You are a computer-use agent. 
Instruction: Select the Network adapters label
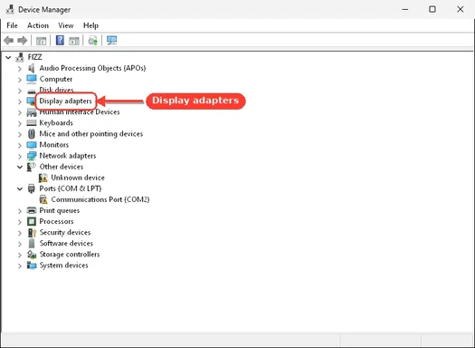pyautogui.click(x=68, y=156)
